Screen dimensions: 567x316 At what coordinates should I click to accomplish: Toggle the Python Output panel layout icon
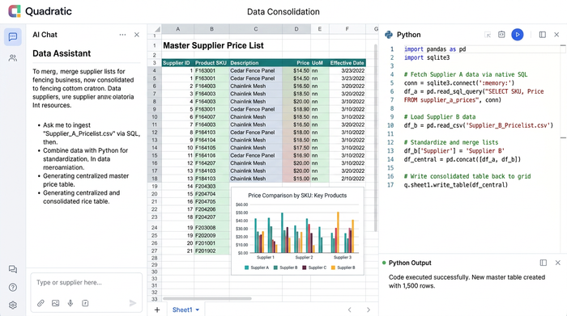pos(544,263)
